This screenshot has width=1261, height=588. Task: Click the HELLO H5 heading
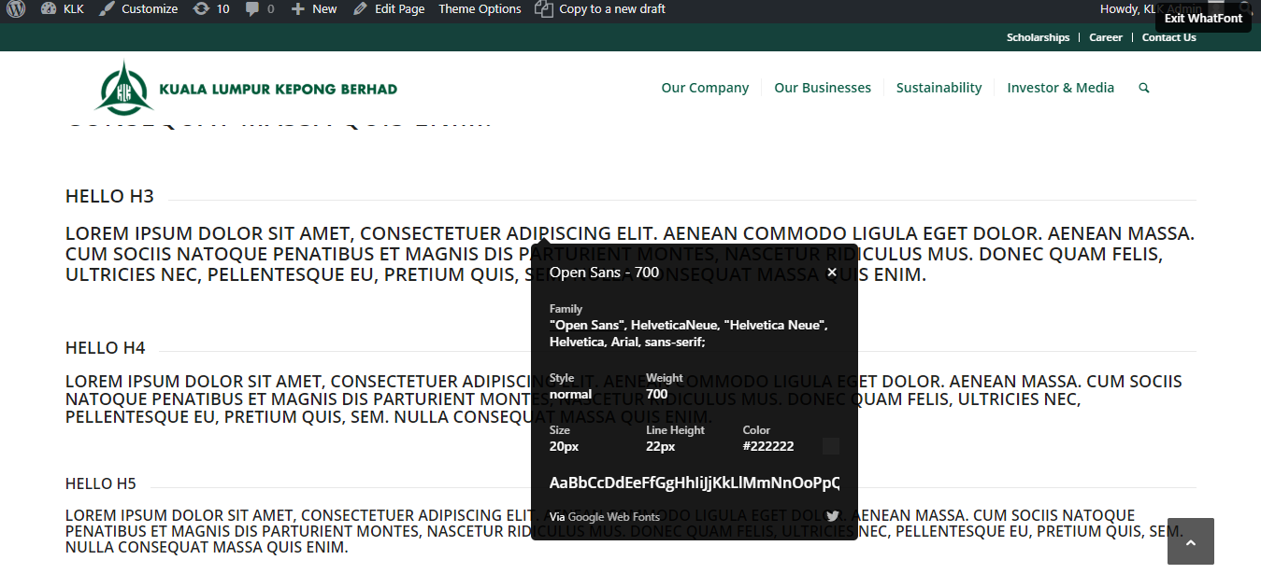point(101,483)
